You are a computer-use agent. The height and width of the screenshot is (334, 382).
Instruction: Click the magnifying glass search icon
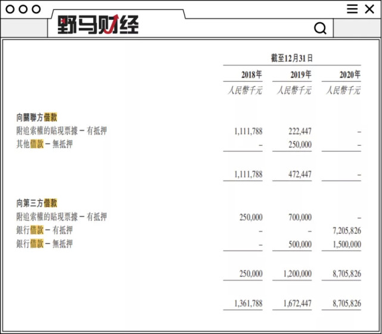click(320, 28)
